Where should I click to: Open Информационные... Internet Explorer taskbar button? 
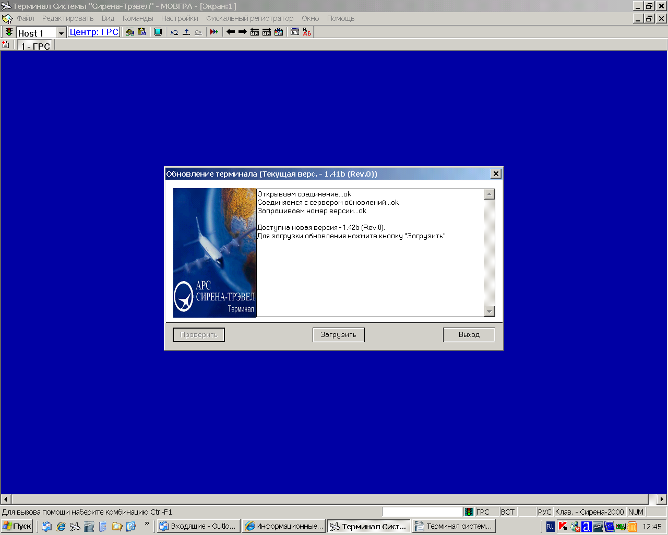tap(284, 526)
